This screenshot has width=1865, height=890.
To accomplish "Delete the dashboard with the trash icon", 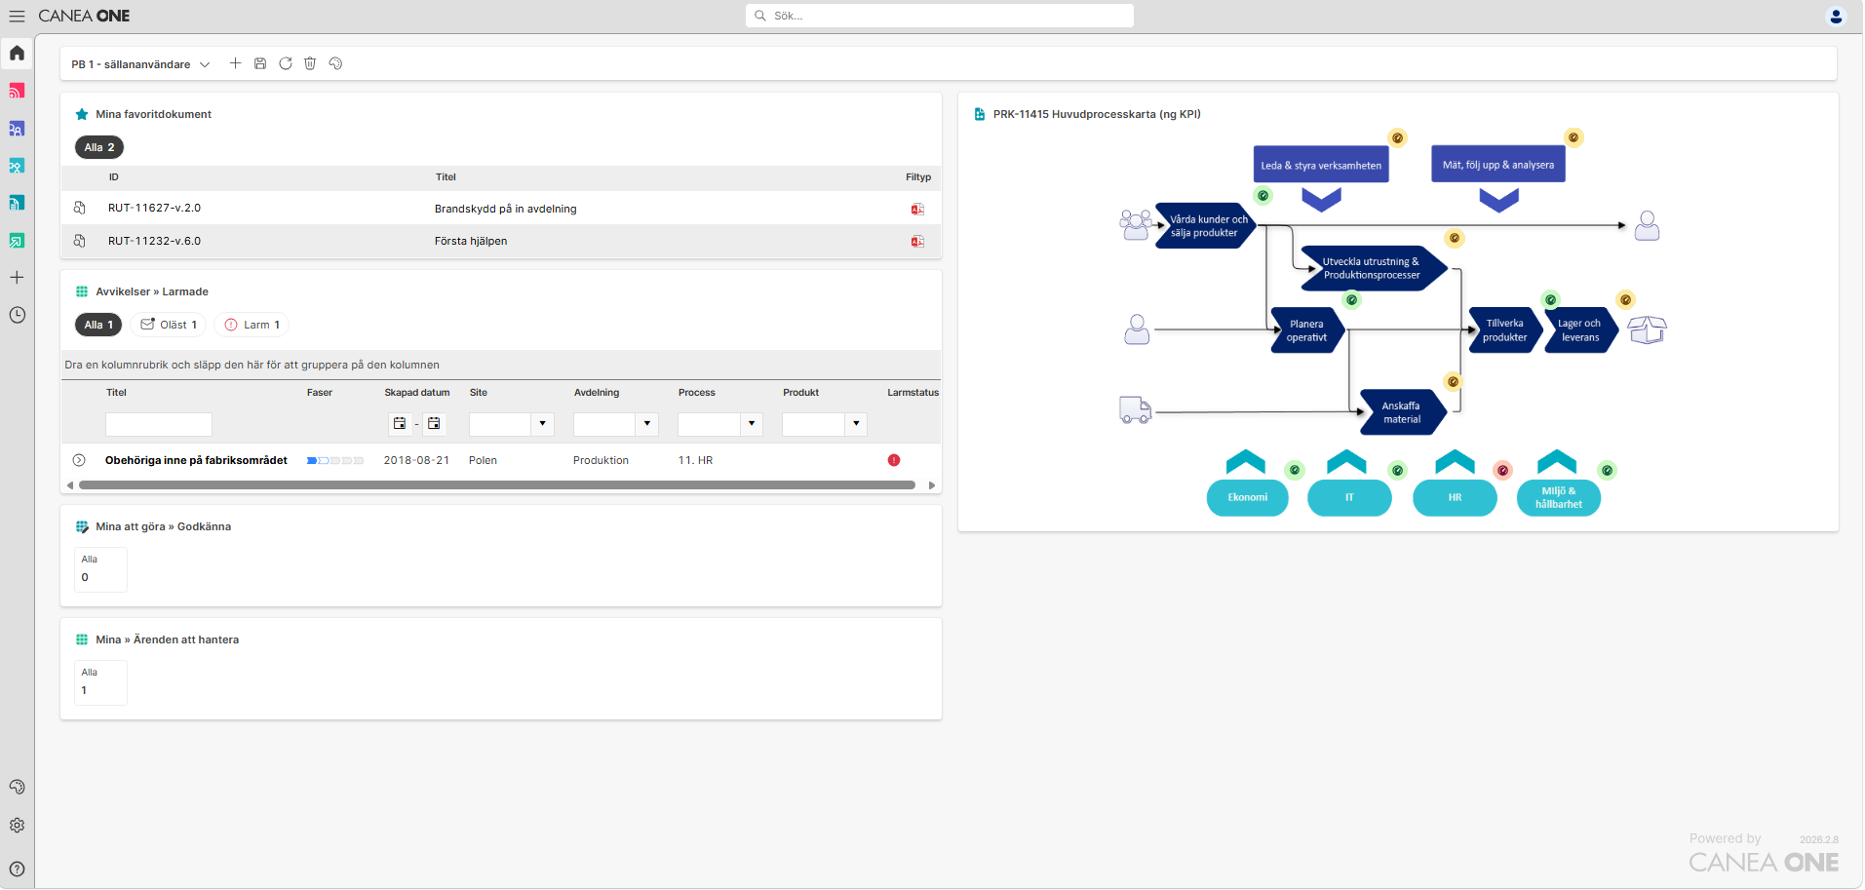I will (x=310, y=63).
